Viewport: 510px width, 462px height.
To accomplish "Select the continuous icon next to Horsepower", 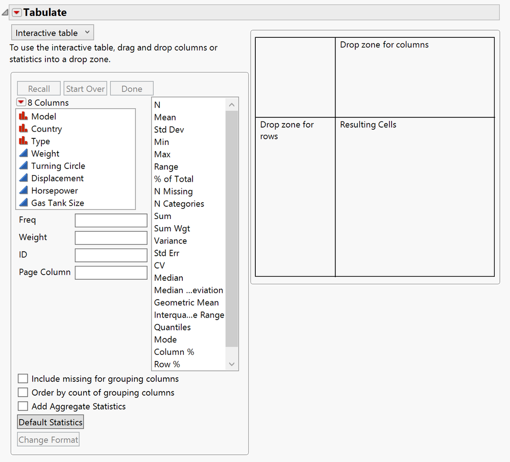I will 23,190.
